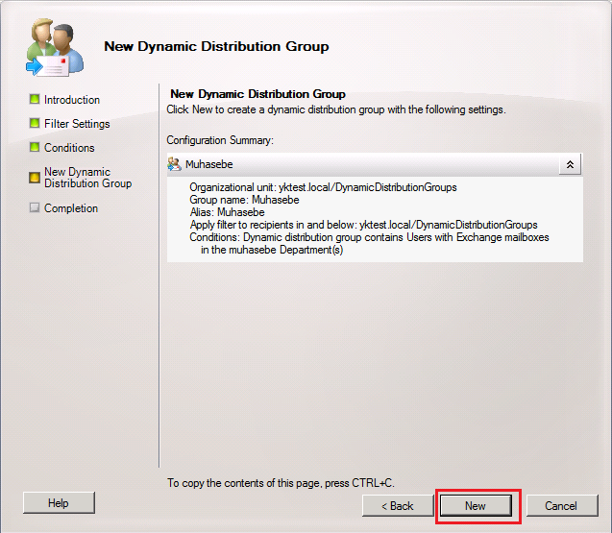Click the green status icon beside Conditions

(35, 147)
